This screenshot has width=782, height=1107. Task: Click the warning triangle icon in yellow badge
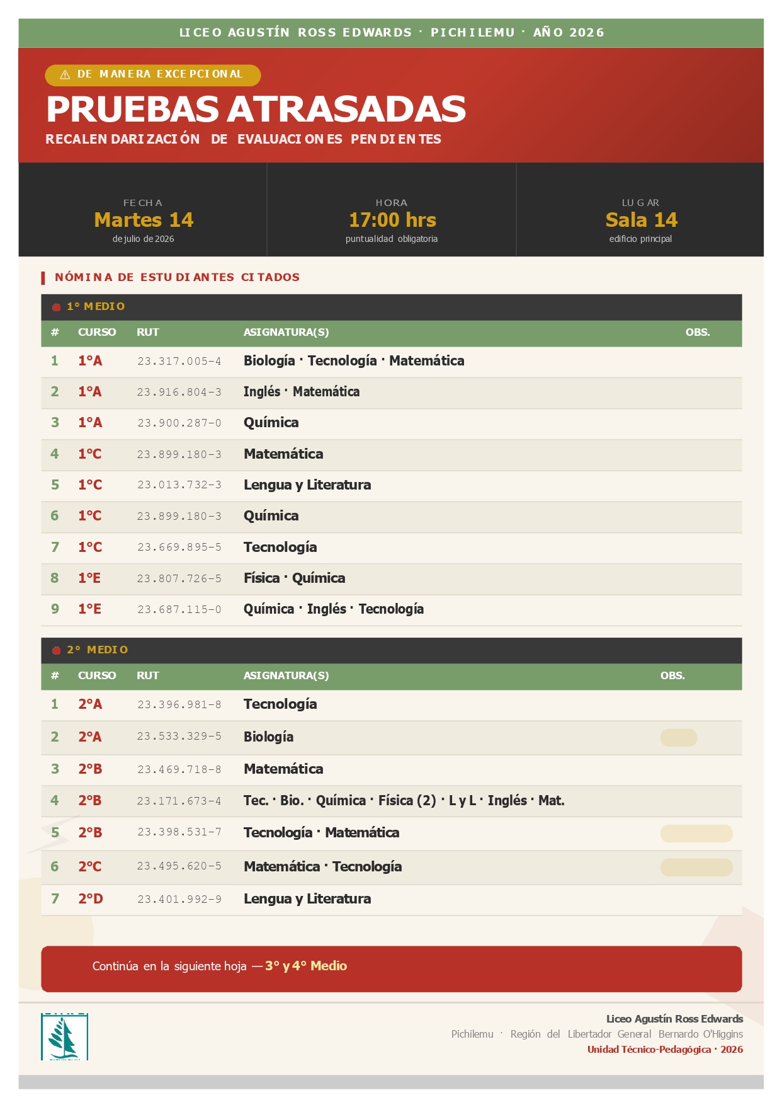coord(65,75)
